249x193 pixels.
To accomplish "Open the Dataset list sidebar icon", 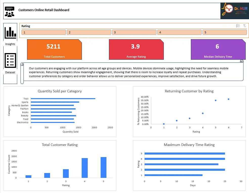I will click(x=10, y=60).
